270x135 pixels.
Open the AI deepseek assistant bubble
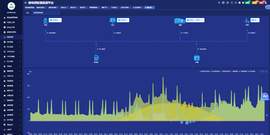(x=265, y=97)
